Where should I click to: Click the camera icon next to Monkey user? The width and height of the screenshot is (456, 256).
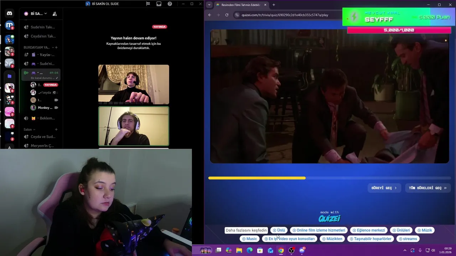(x=56, y=108)
